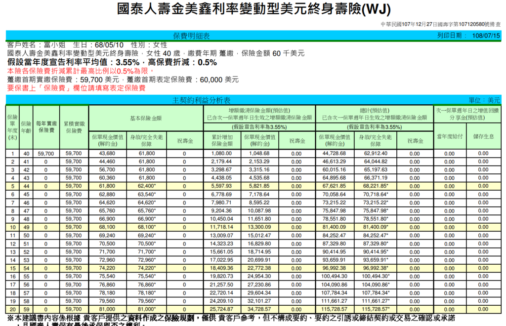Click the total cash value "44,728.68"
Image resolution: width=506 pixels, height=326 pixels.
[x=335, y=154]
